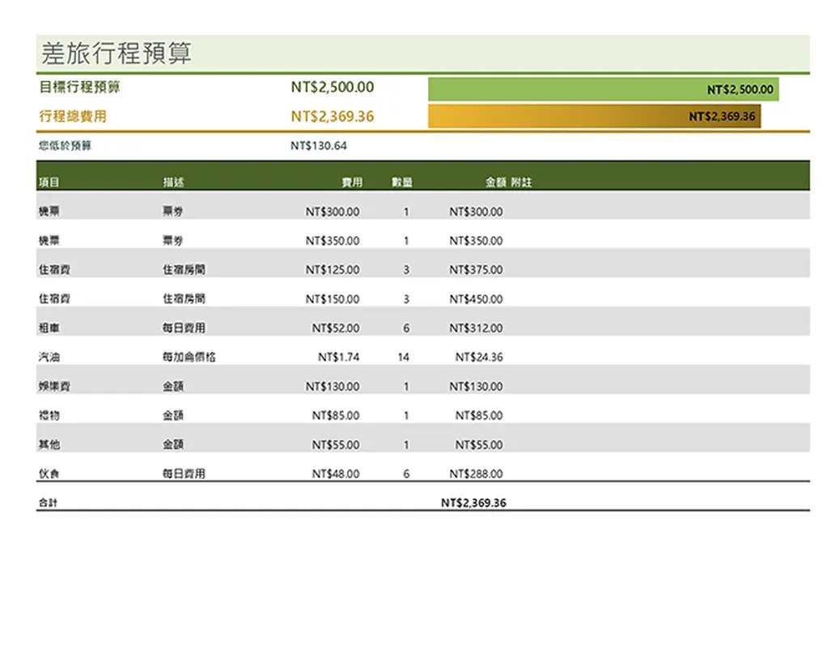Screen dimensions: 840x647
Task: Select the NT$288.00 amount cell
Action: coord(477,473)
